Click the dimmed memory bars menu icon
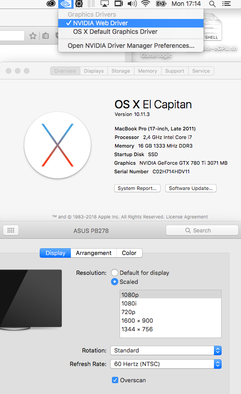The image size is (241, 394). (x=91, y=4)
